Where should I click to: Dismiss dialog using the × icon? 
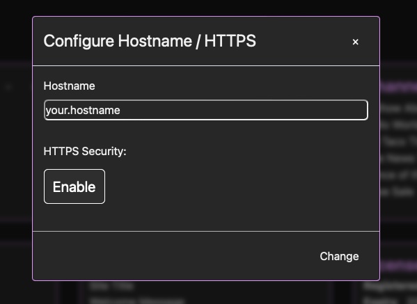coord(355,42)
